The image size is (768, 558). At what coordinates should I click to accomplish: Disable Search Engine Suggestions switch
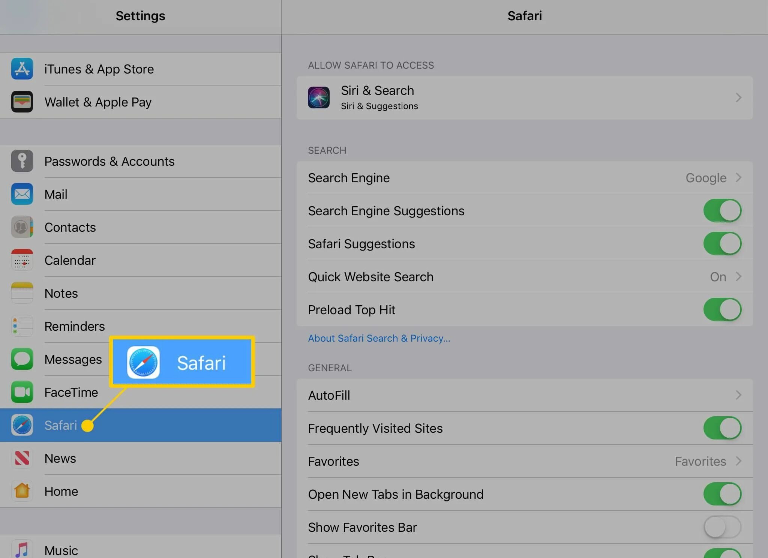click(x=722, y=211)
